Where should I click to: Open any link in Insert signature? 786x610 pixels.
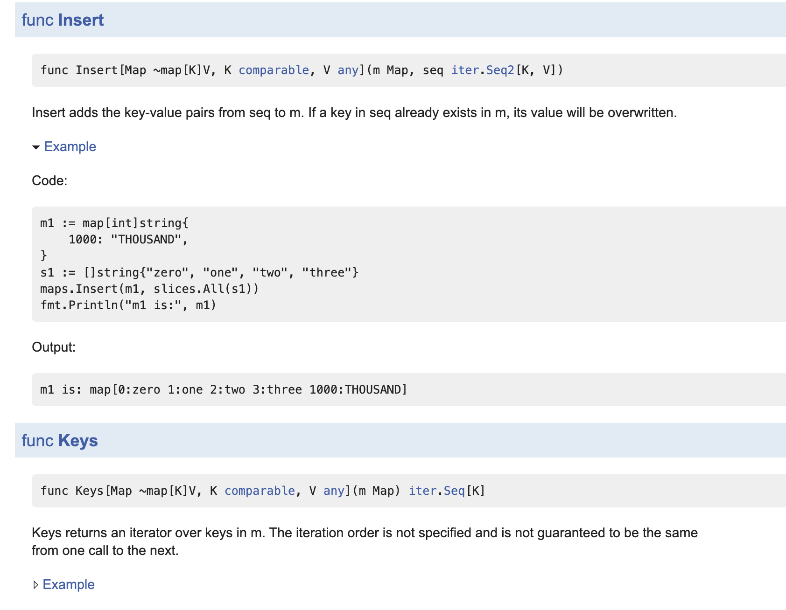pos(348,70)
